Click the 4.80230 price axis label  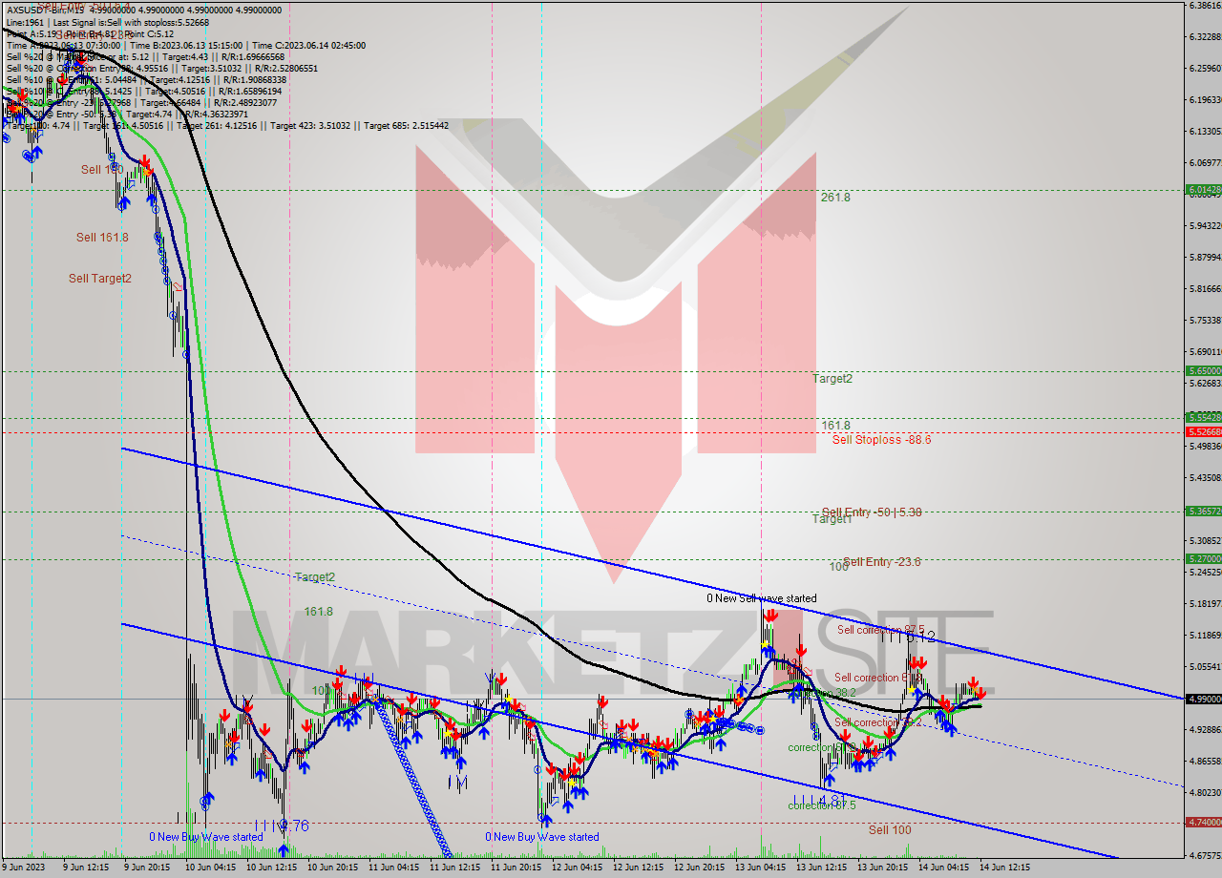pos(1205,792)
